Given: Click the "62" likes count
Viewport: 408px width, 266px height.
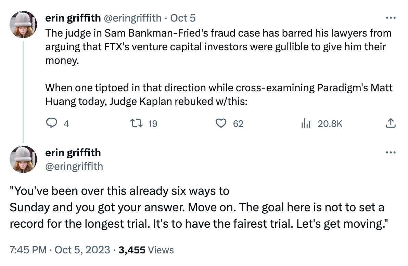Looking at the screenshot, I should tap(238, 124).
